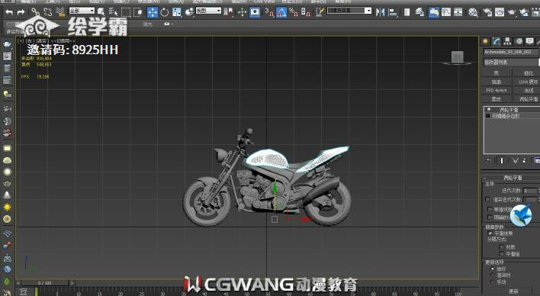Open the Curve Editor icon
Image resolution: width=540 pixels, height=296 pixels.
[446, 12]
